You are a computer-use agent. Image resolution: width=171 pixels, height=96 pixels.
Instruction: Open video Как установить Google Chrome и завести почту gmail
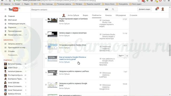tap(72, 58)
